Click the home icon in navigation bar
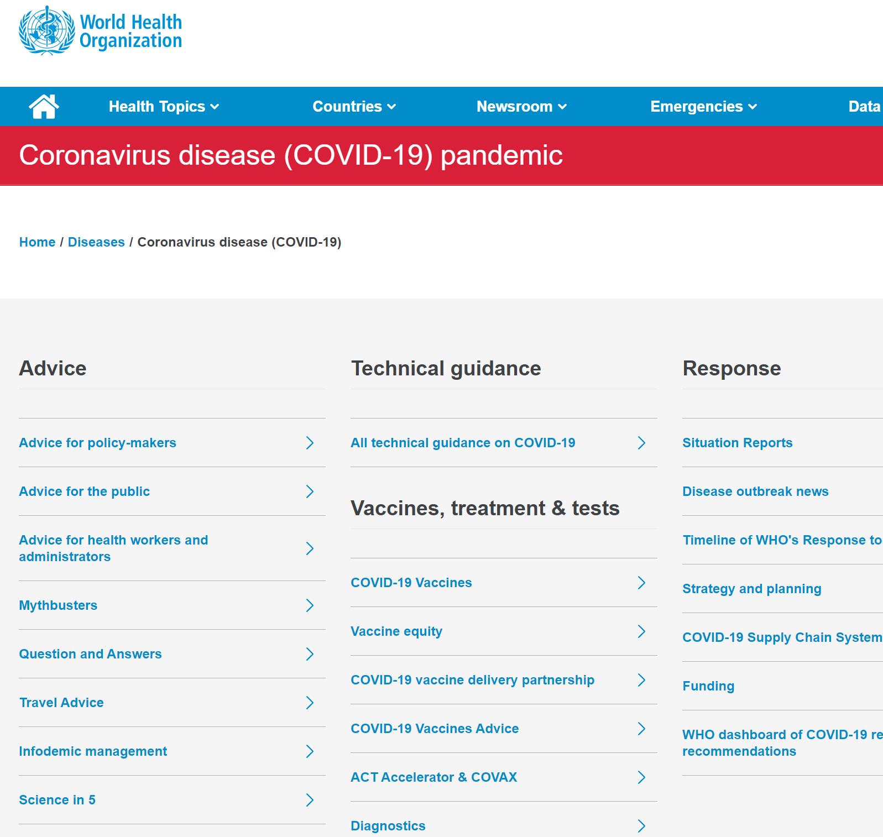The height and width of the screenshot is (837, 883). pyautogui.click(x=44, y=106)
